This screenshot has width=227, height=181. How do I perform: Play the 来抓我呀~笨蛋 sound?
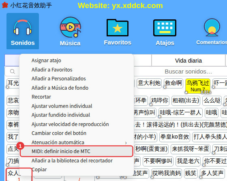[x=191, y=149]
